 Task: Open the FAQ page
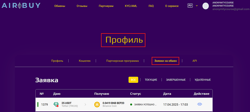pyautogui.click(x=151, y=6)
